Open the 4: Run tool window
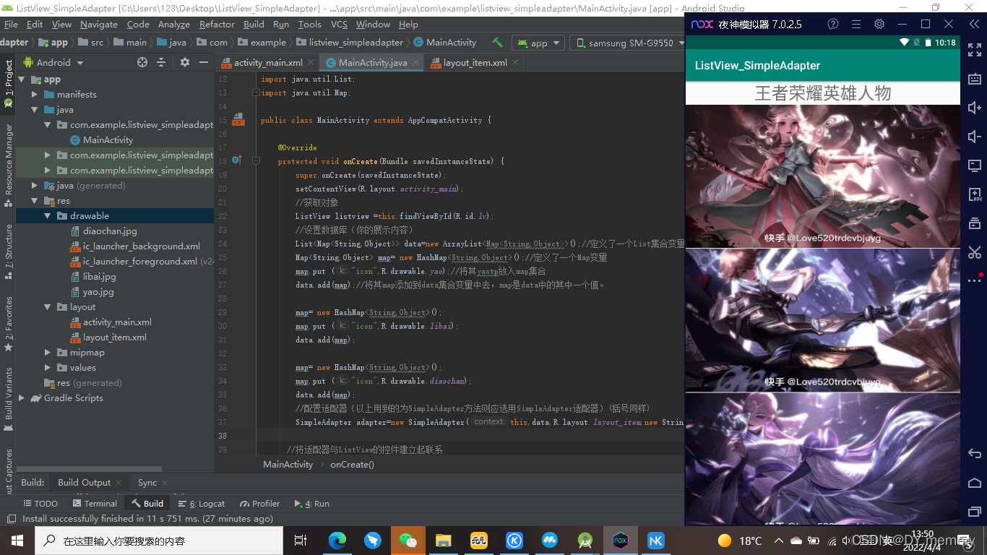This screenshot has height=555, width=987. (x=311, y=504)
